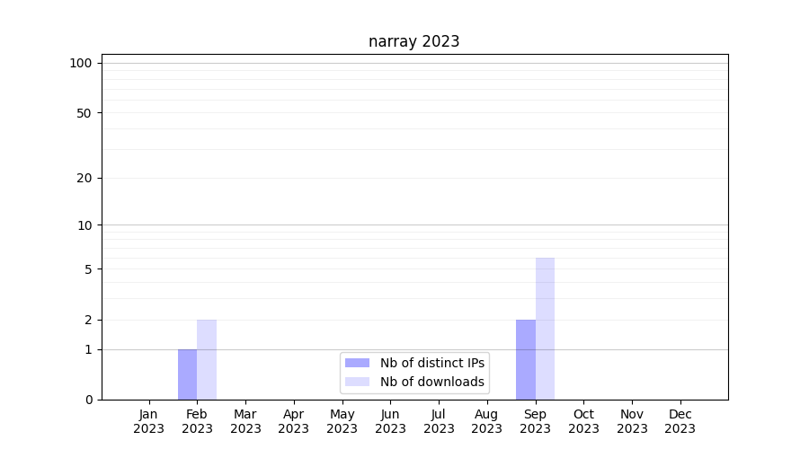Viewport: 809px width, 449px height.
Task: Click the 'Jun 2023' x-axis label
Action: pos(390,421)
